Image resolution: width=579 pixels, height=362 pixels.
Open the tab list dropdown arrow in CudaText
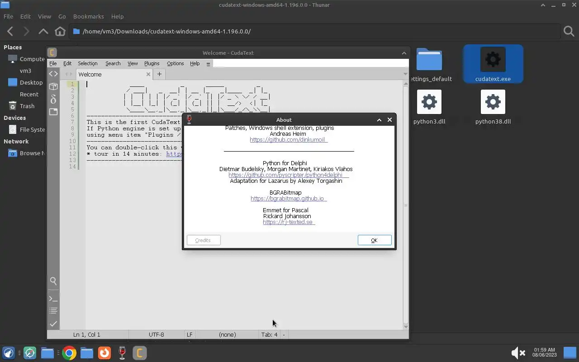tap(405, 74)
